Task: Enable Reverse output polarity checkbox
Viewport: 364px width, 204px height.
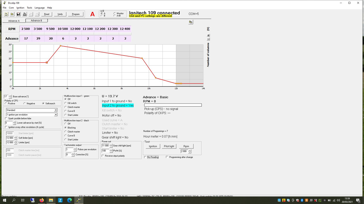Action: click(x=113, y=156)
